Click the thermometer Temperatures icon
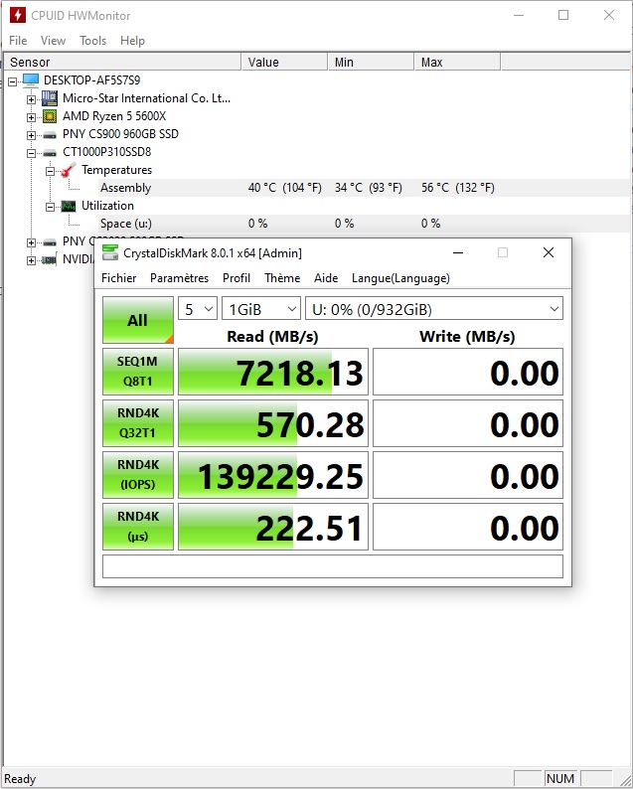 (x=68, y=170)
